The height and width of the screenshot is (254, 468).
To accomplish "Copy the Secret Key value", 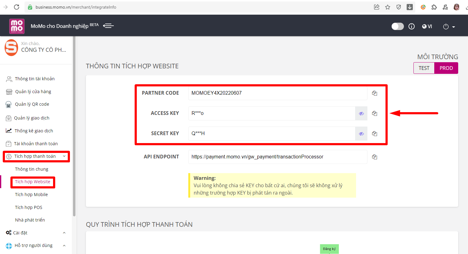I will 374,134.
